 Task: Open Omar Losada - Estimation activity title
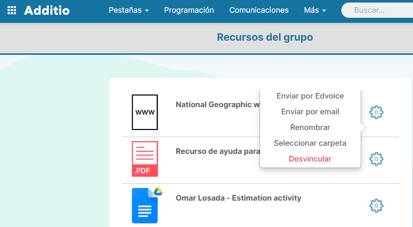point(238,198)
